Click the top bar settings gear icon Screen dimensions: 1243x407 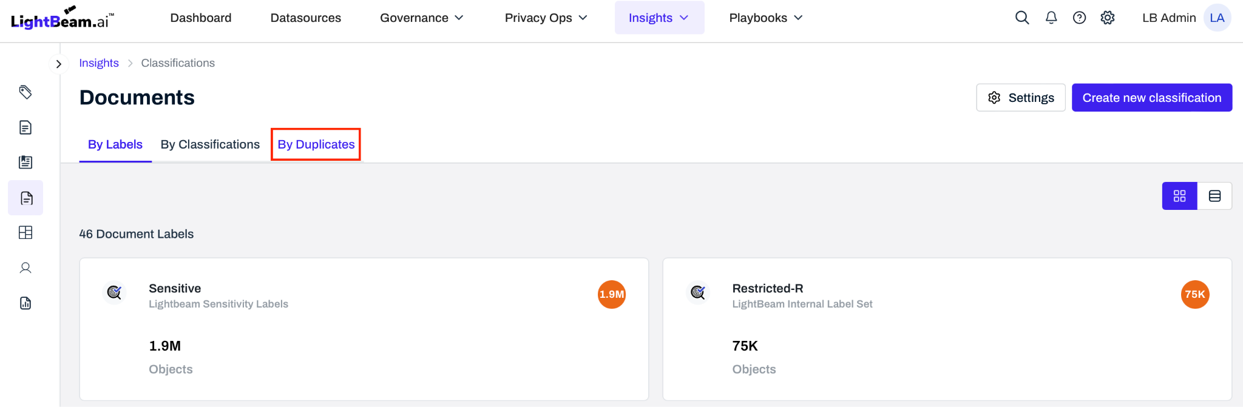point(1108,18)
